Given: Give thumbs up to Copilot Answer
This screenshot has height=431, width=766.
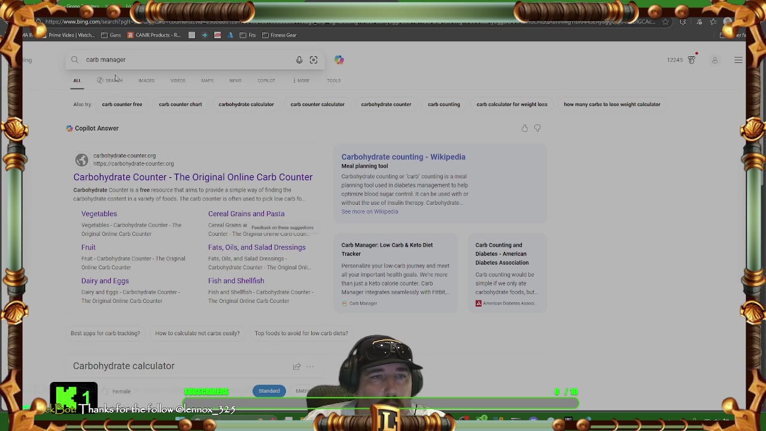Looking at the screenshot, I should point(525,128).
